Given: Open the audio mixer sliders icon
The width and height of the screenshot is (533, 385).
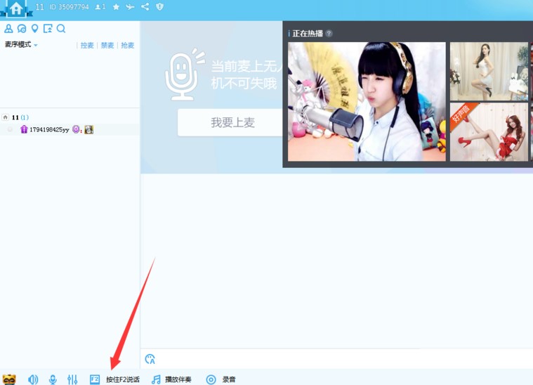Looking at the screenshot, I should pos(72,379).
